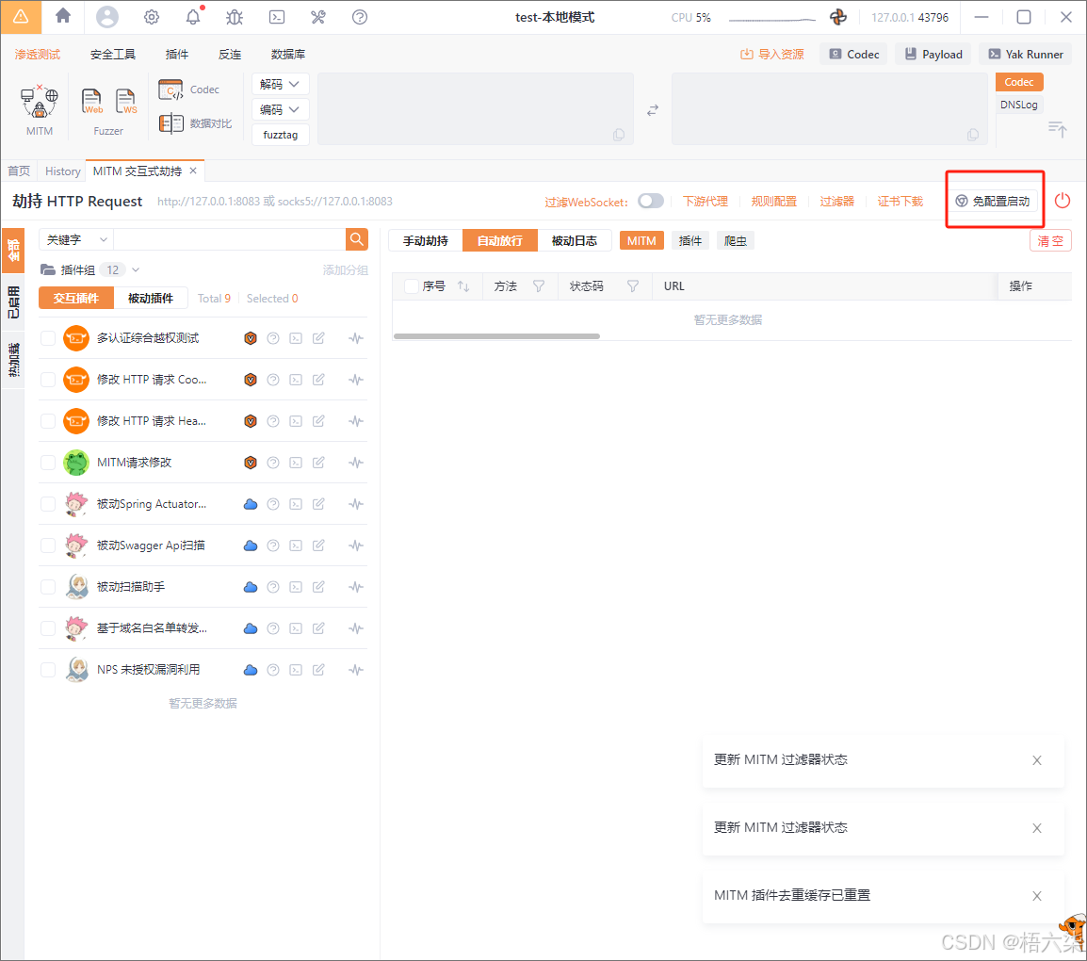Swap codec panels with the exchange arrows
The height and width of the screenshot is (961, 1087).
[652, 110]
